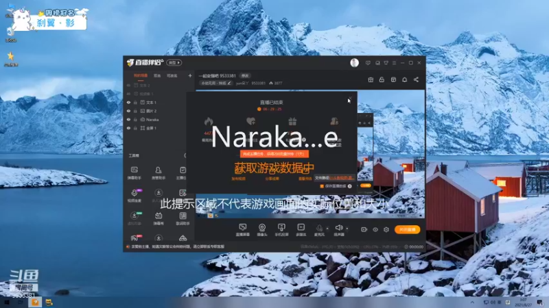Open the download tool with NEW badge
This screenshot has height=308, width=549.
coord(135,218)
